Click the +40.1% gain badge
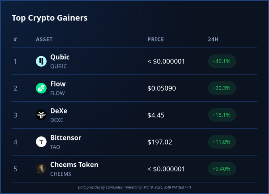The image size is (269, 194). point(222,61)
